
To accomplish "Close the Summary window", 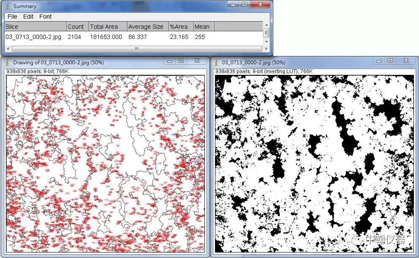I will point(260,4).
